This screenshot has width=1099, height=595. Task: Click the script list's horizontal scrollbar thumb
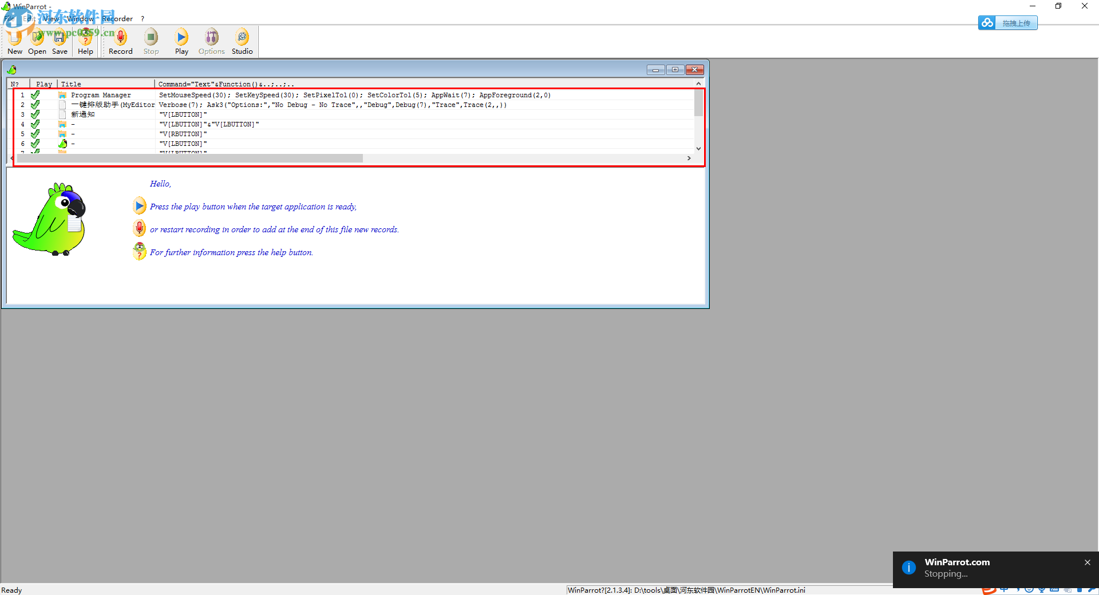click(x=189, y=158)
